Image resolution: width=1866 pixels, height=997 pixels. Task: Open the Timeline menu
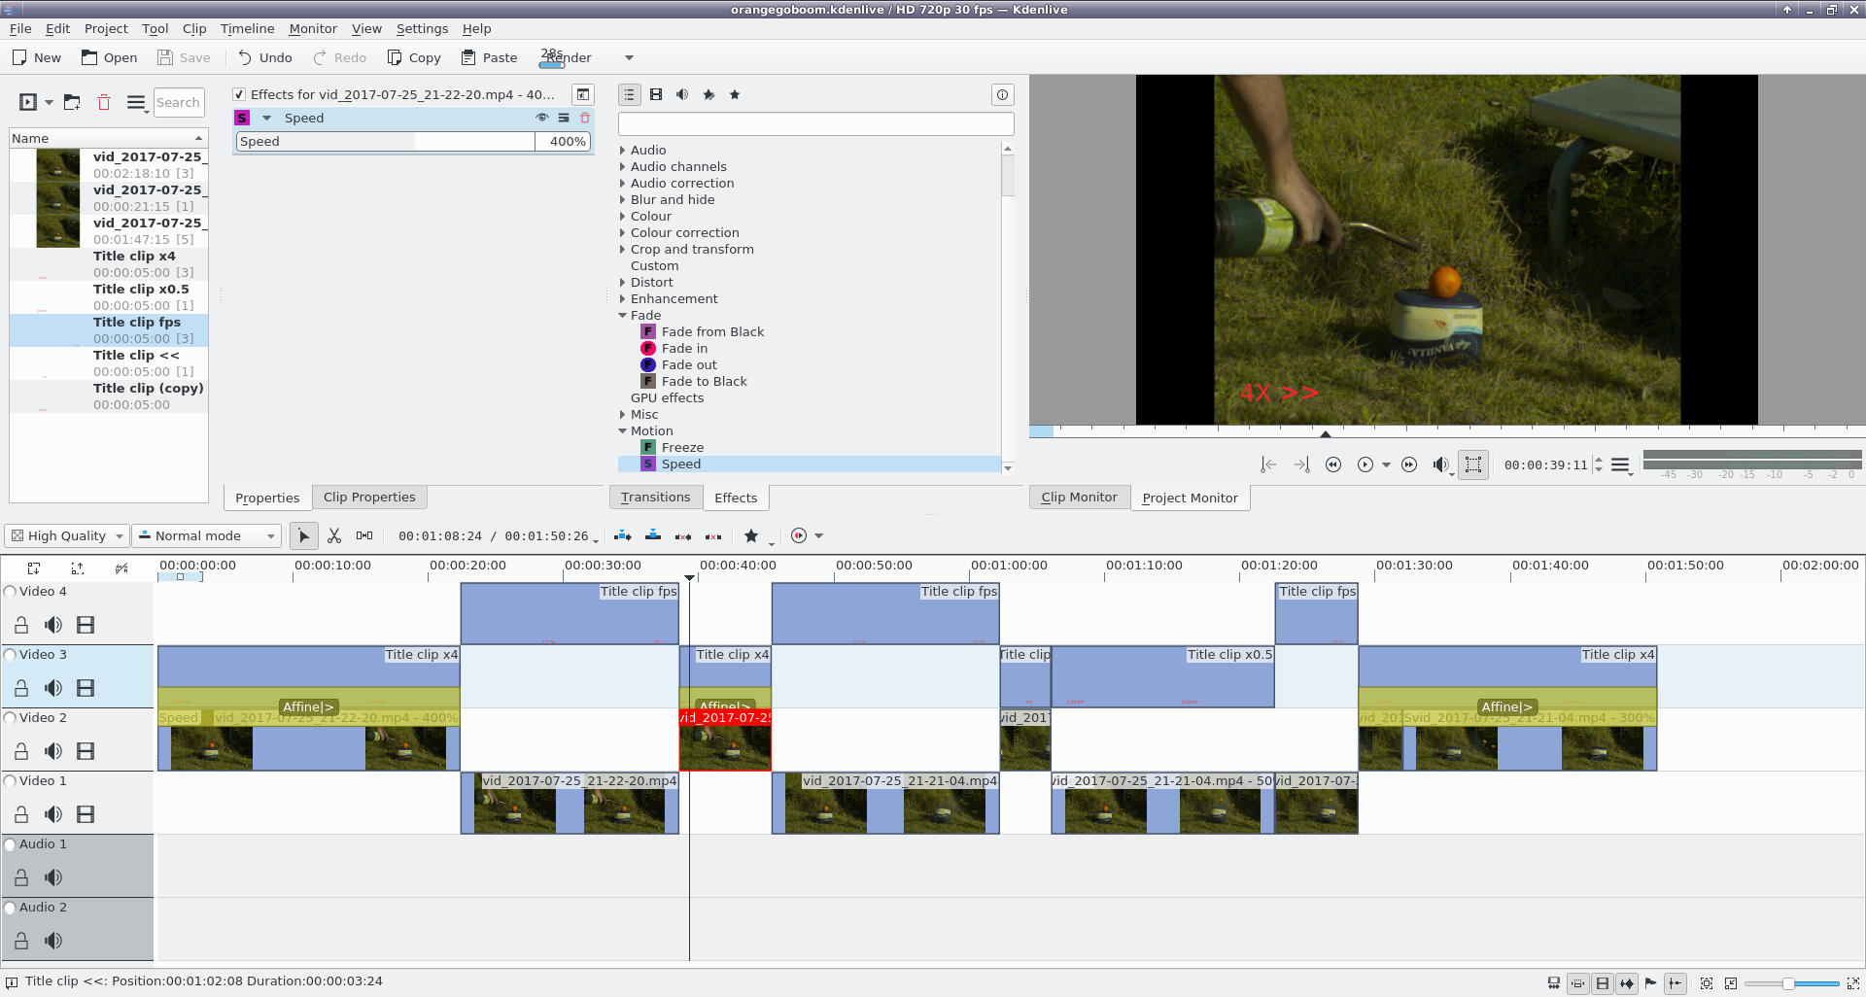(247, 28)
